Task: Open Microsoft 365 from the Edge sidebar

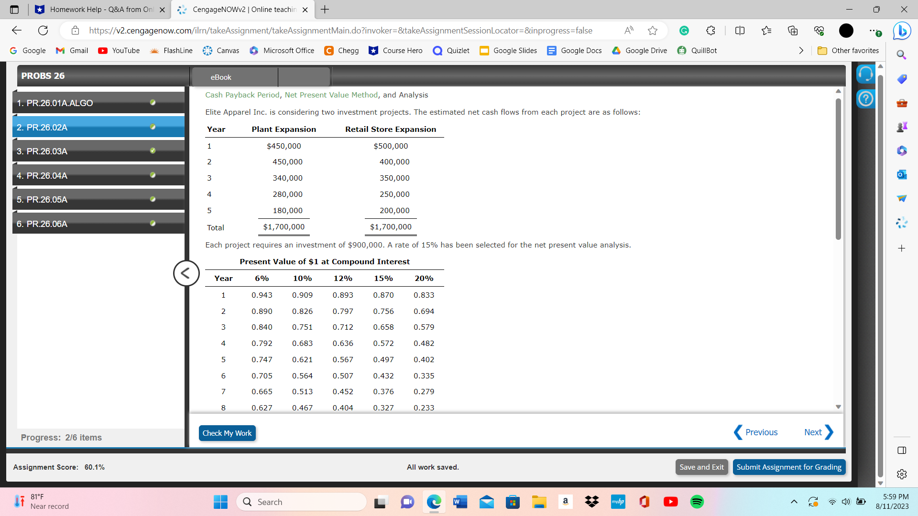Action: click(902, 150)
